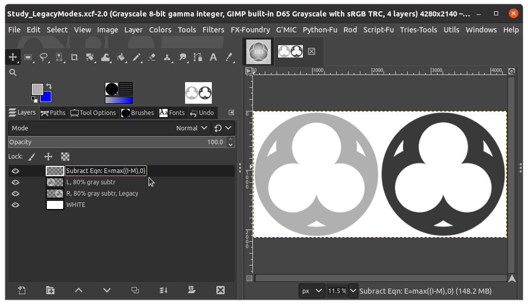The image size is (528, 305).
Task: Create a new layer group
Action: click(x=50, y=290)
